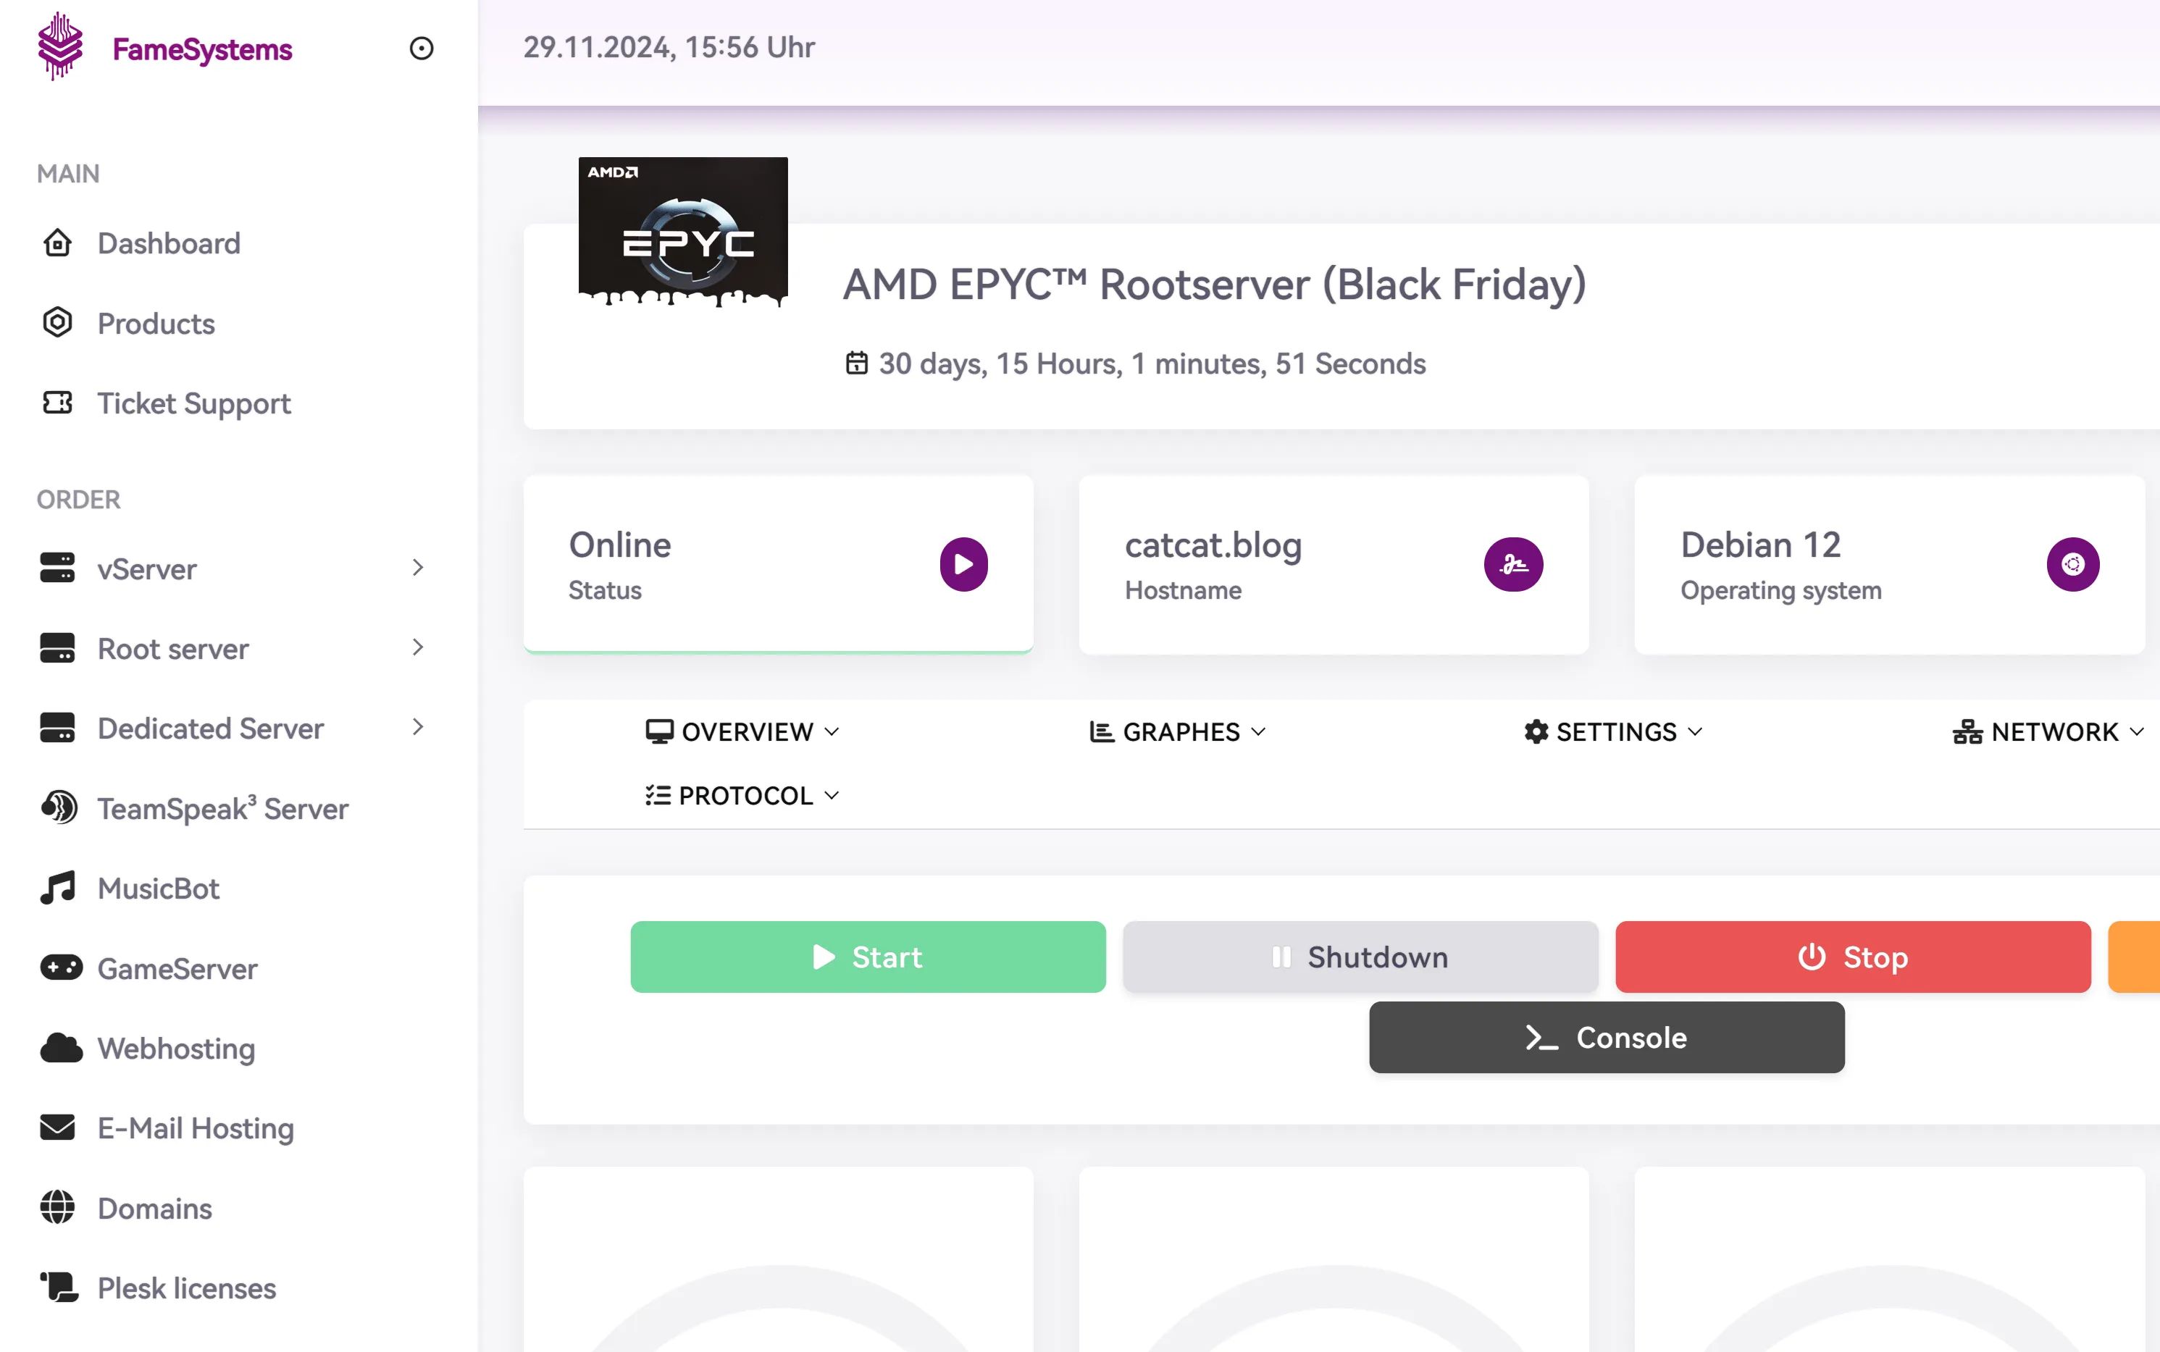Click the E-Mail Hosting envelope icon

57,1128
